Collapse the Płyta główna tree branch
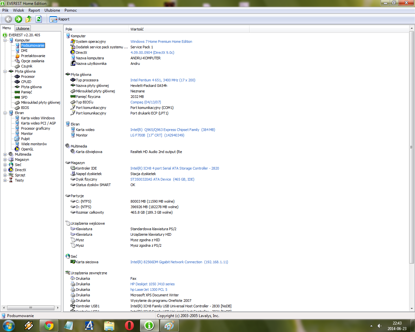The width and height of the screenshot is (415, 332). pyautogui.click(x=5, y=71)
